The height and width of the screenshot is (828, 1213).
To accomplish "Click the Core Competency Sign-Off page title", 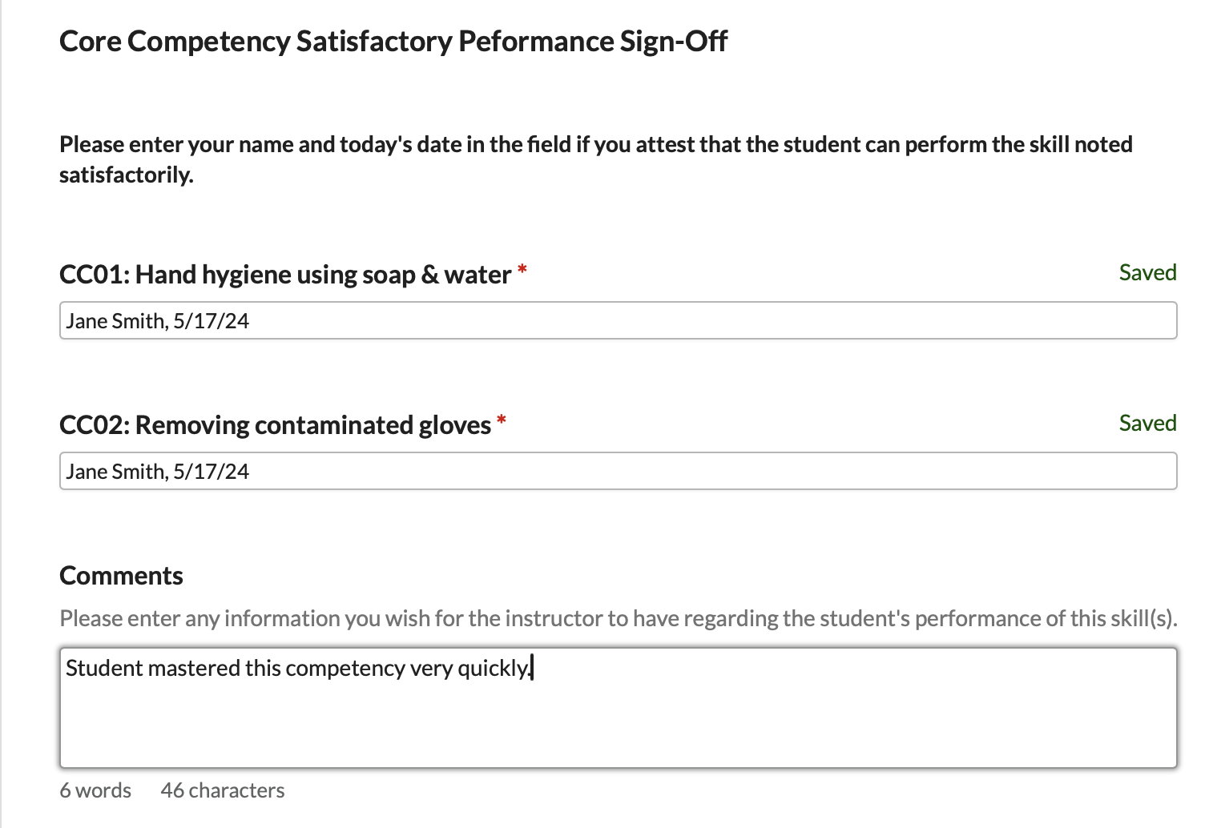I will point(393,42).
